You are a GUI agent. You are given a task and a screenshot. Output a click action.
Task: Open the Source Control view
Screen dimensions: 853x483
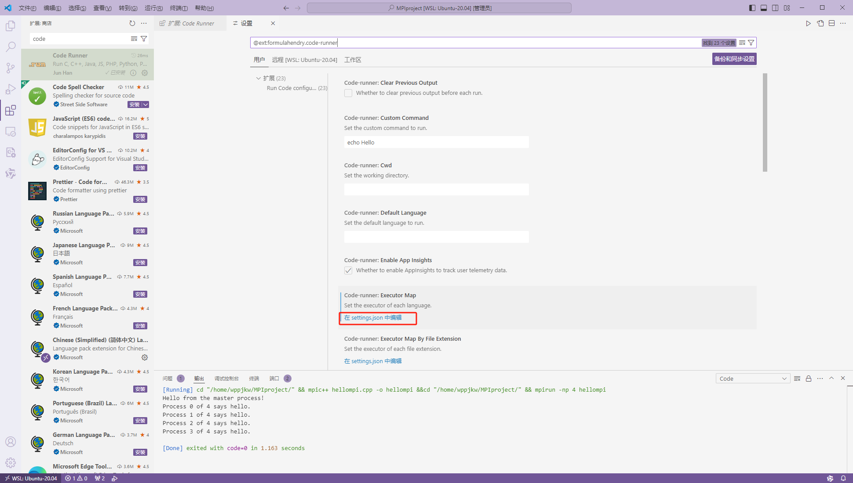click(11, 68)
